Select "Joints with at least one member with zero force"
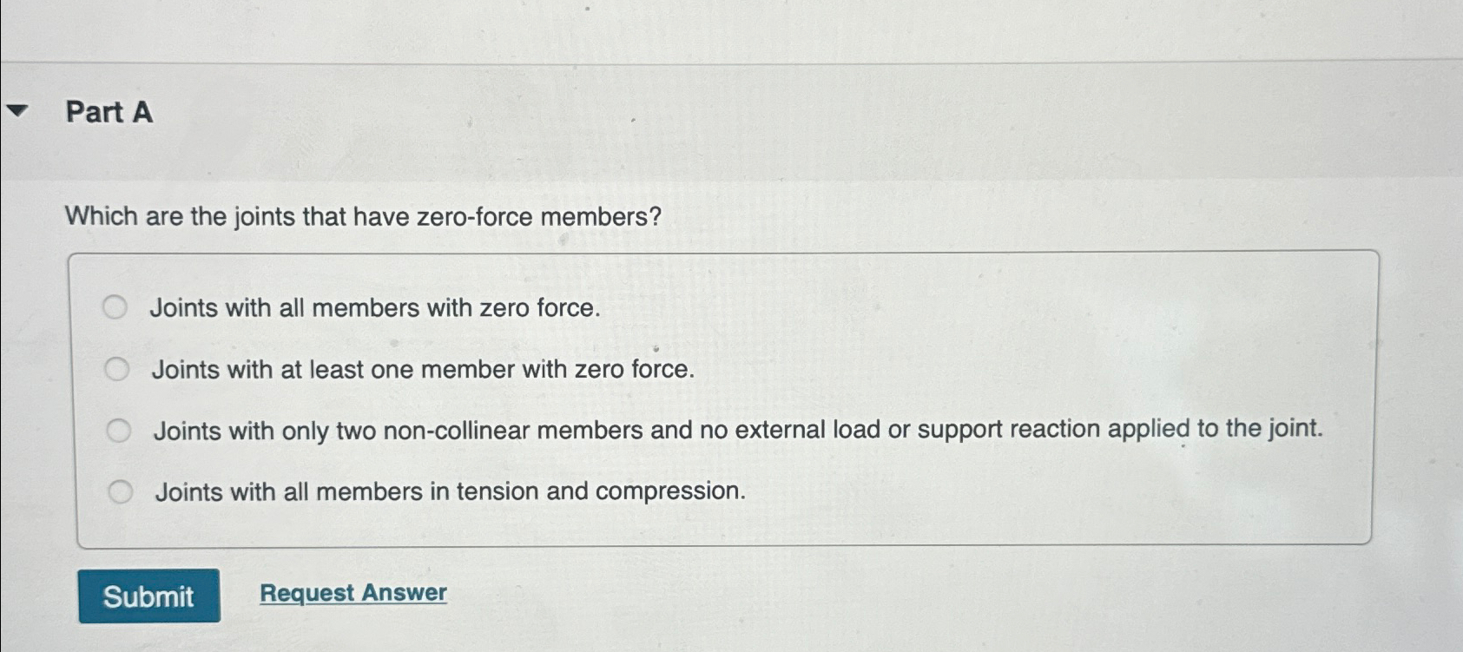This screenshot has height=652, width=1463. (x=117, y=368)
